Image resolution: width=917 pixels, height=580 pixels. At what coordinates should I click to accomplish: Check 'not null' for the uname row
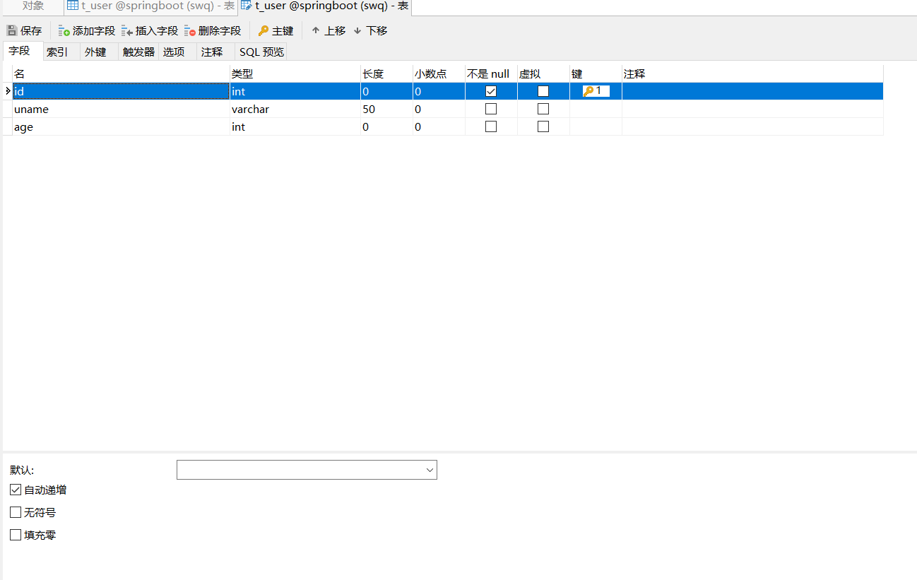pos(491,109)
